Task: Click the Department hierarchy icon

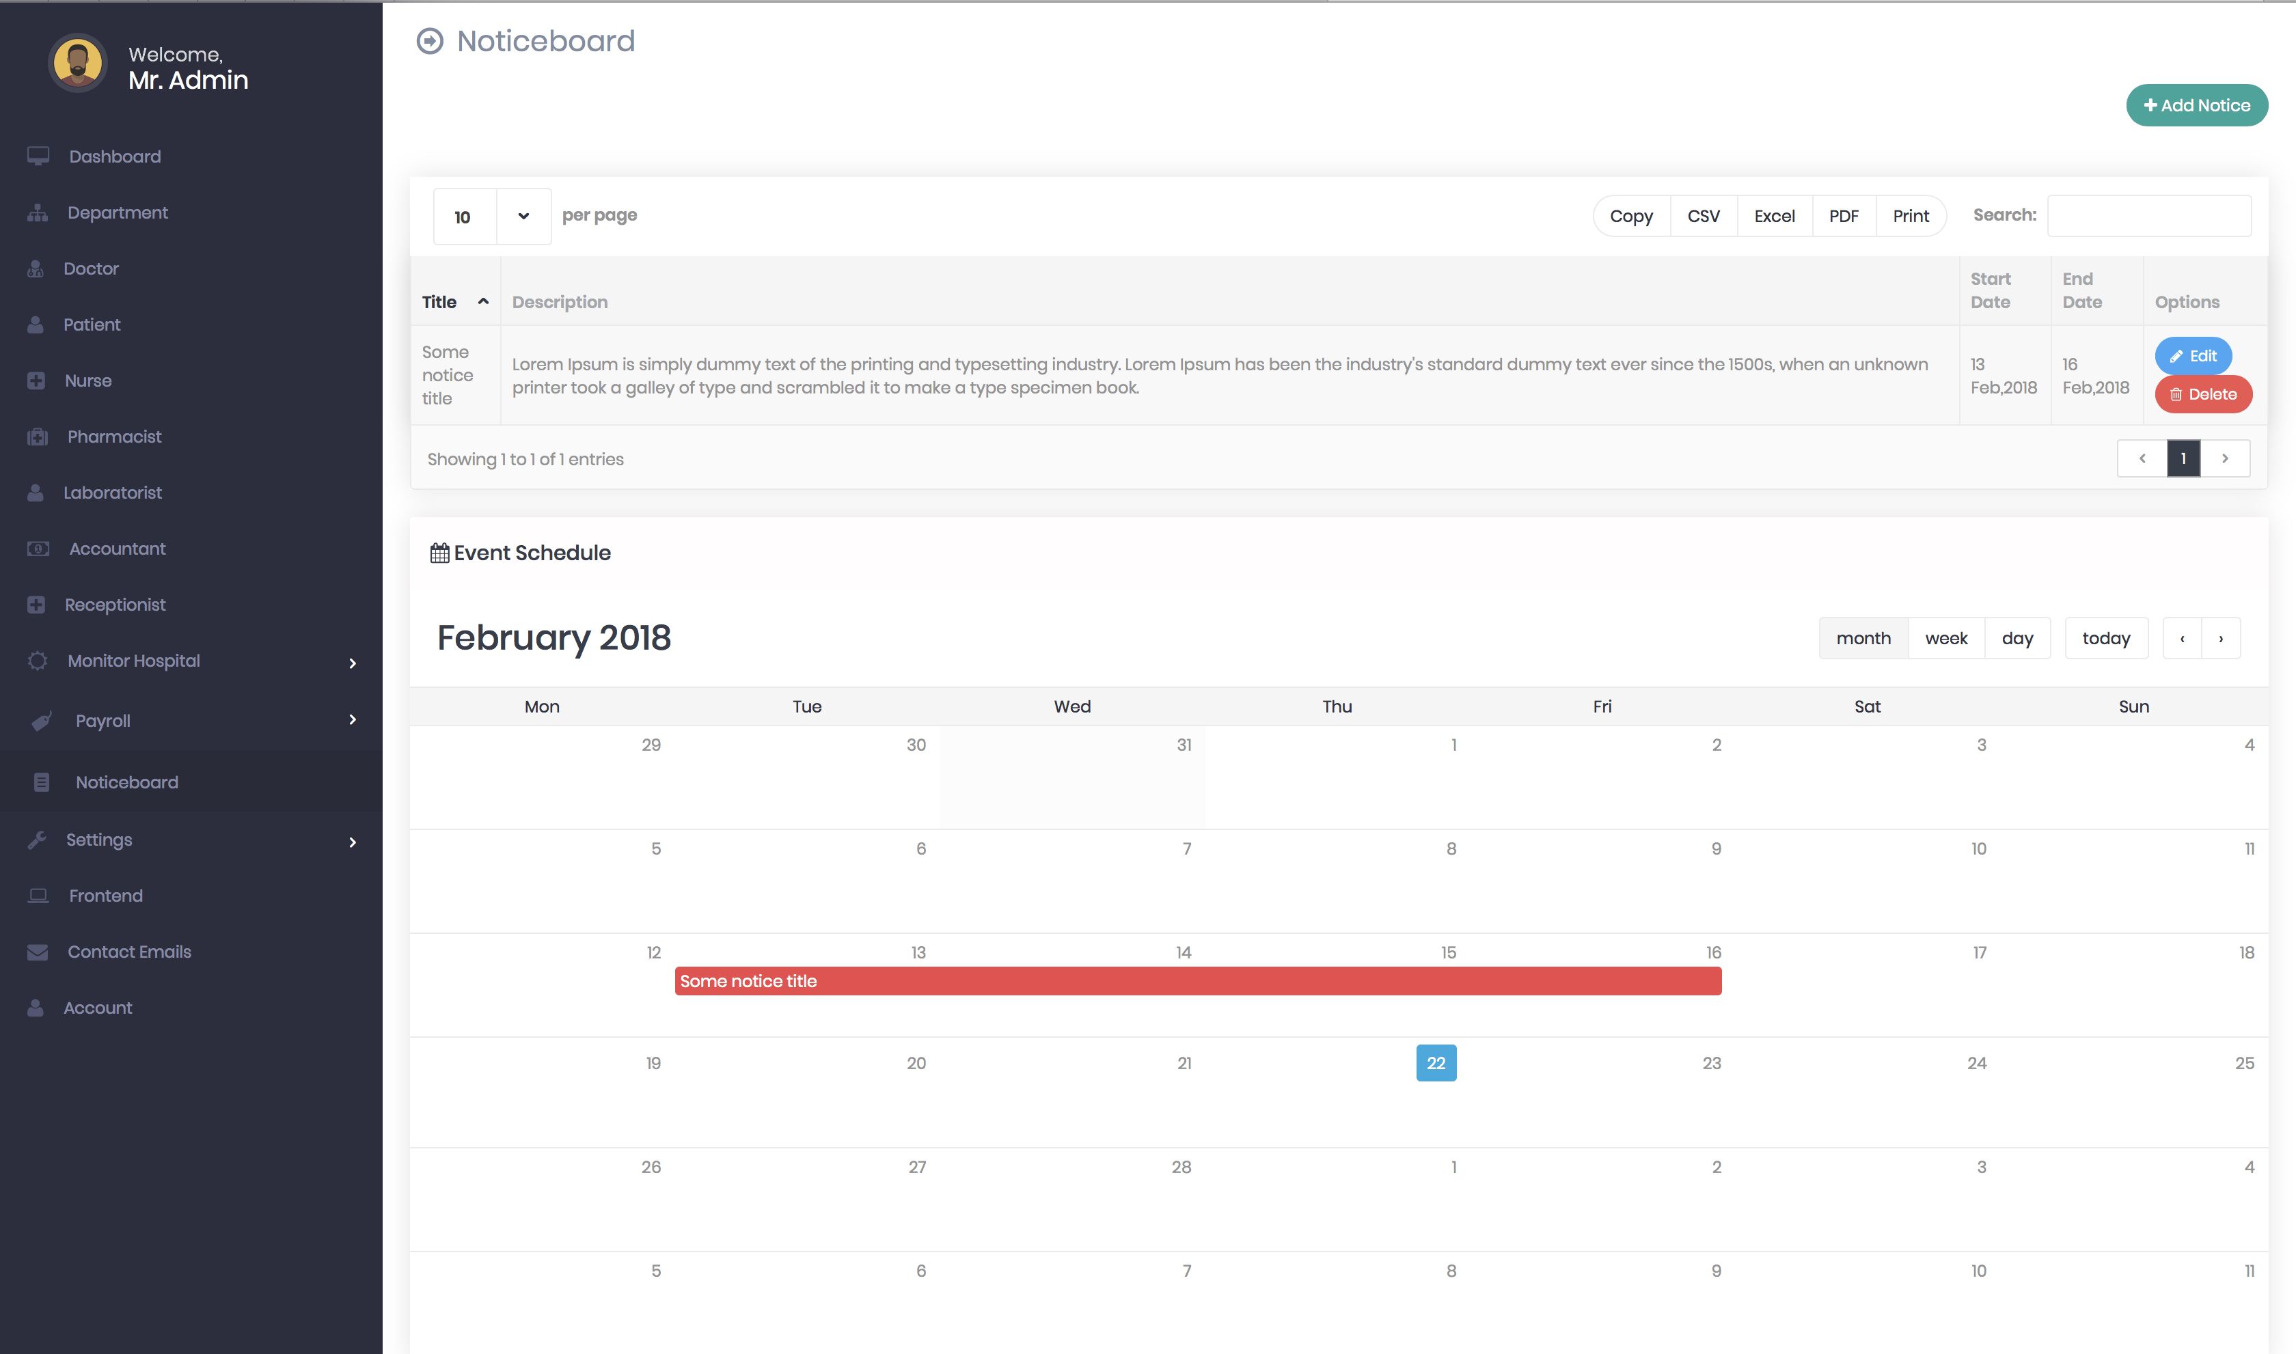Action: pos(38,212)
